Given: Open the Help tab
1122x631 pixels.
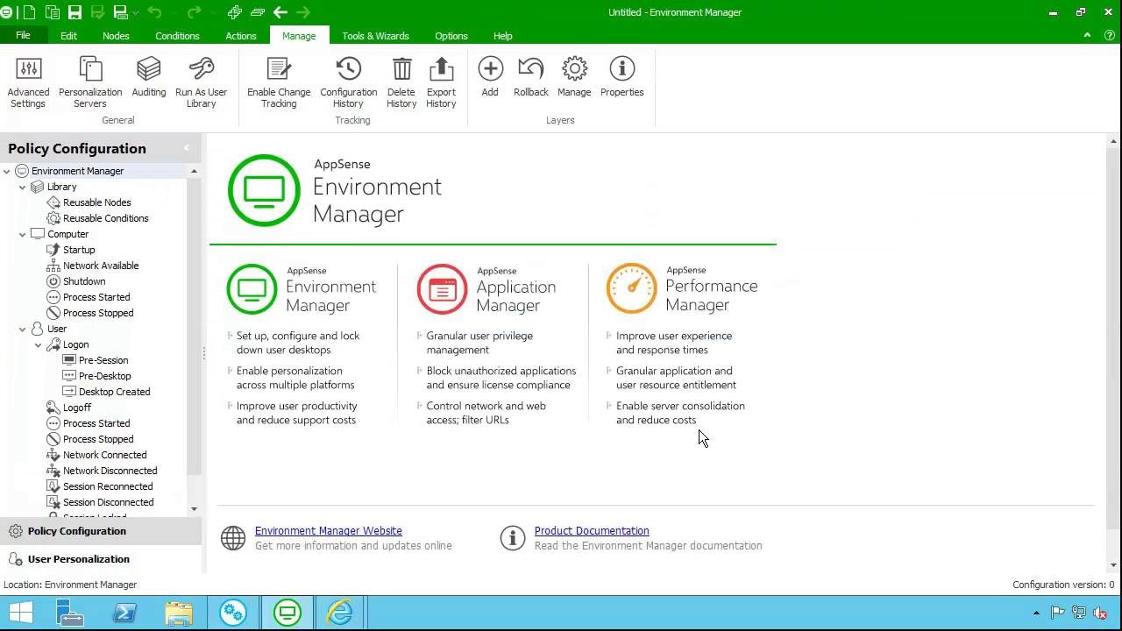Looking at the screenshot, I should click(x=503, y=36).
